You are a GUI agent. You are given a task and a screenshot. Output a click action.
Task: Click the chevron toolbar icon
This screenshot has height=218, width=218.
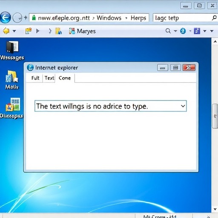point(50,31)
